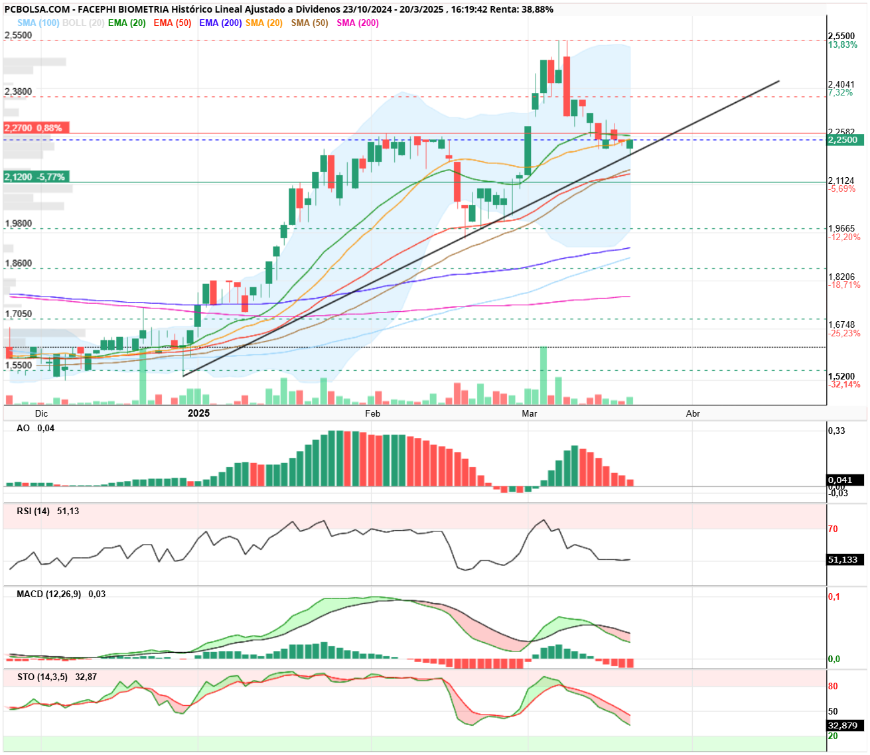Click the -12,20% percentage on right axis
Viewport: 870px width, 755px height.
(844, 237)
